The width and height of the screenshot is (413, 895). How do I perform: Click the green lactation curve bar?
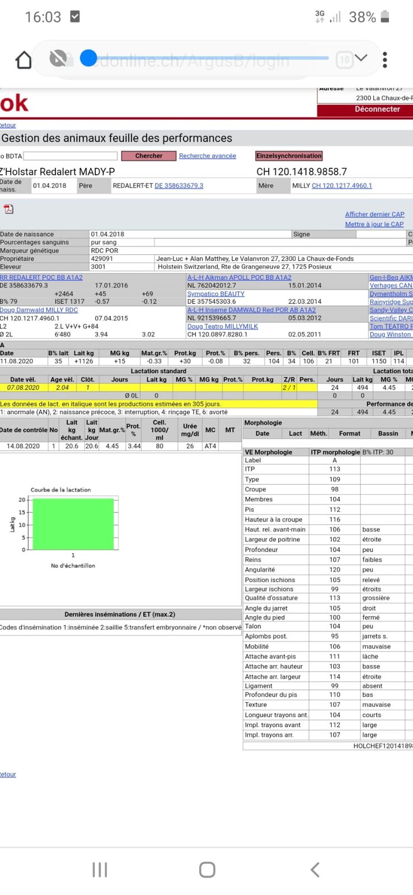(73, 524)
